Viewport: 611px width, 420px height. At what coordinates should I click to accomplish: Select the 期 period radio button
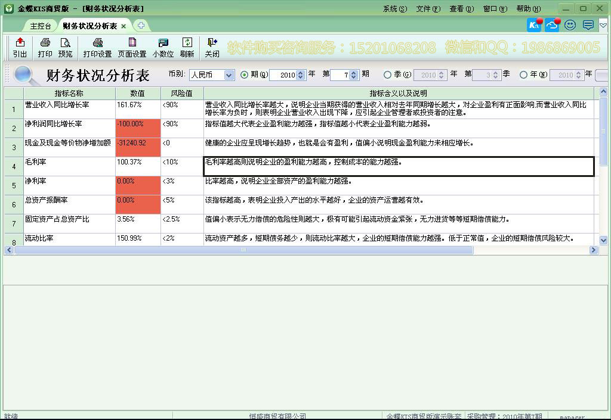(245, 75)
